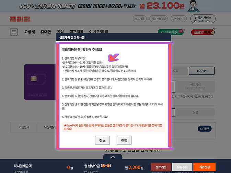The height and width of the screenshot is (173, 231).
Task: Click the 즉시결제금액 label
Action: pos(23,166)
